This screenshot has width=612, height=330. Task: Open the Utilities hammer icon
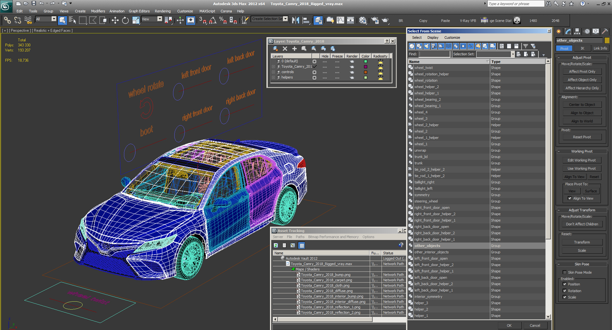tap(605, 31)
